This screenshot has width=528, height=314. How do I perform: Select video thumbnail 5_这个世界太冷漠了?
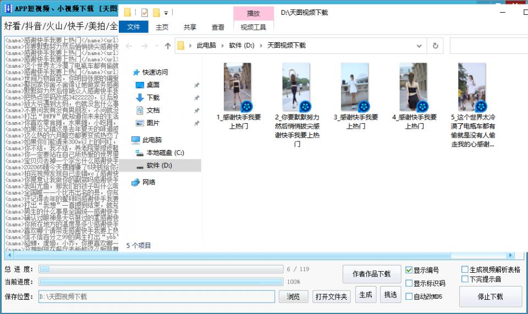tap(472, 87)
